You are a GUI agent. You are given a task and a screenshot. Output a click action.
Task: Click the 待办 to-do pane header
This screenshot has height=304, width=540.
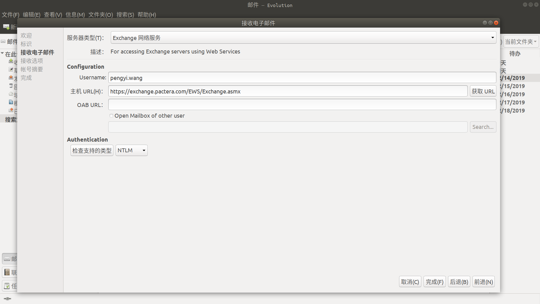pyautogui.click(x=515, y=53)
